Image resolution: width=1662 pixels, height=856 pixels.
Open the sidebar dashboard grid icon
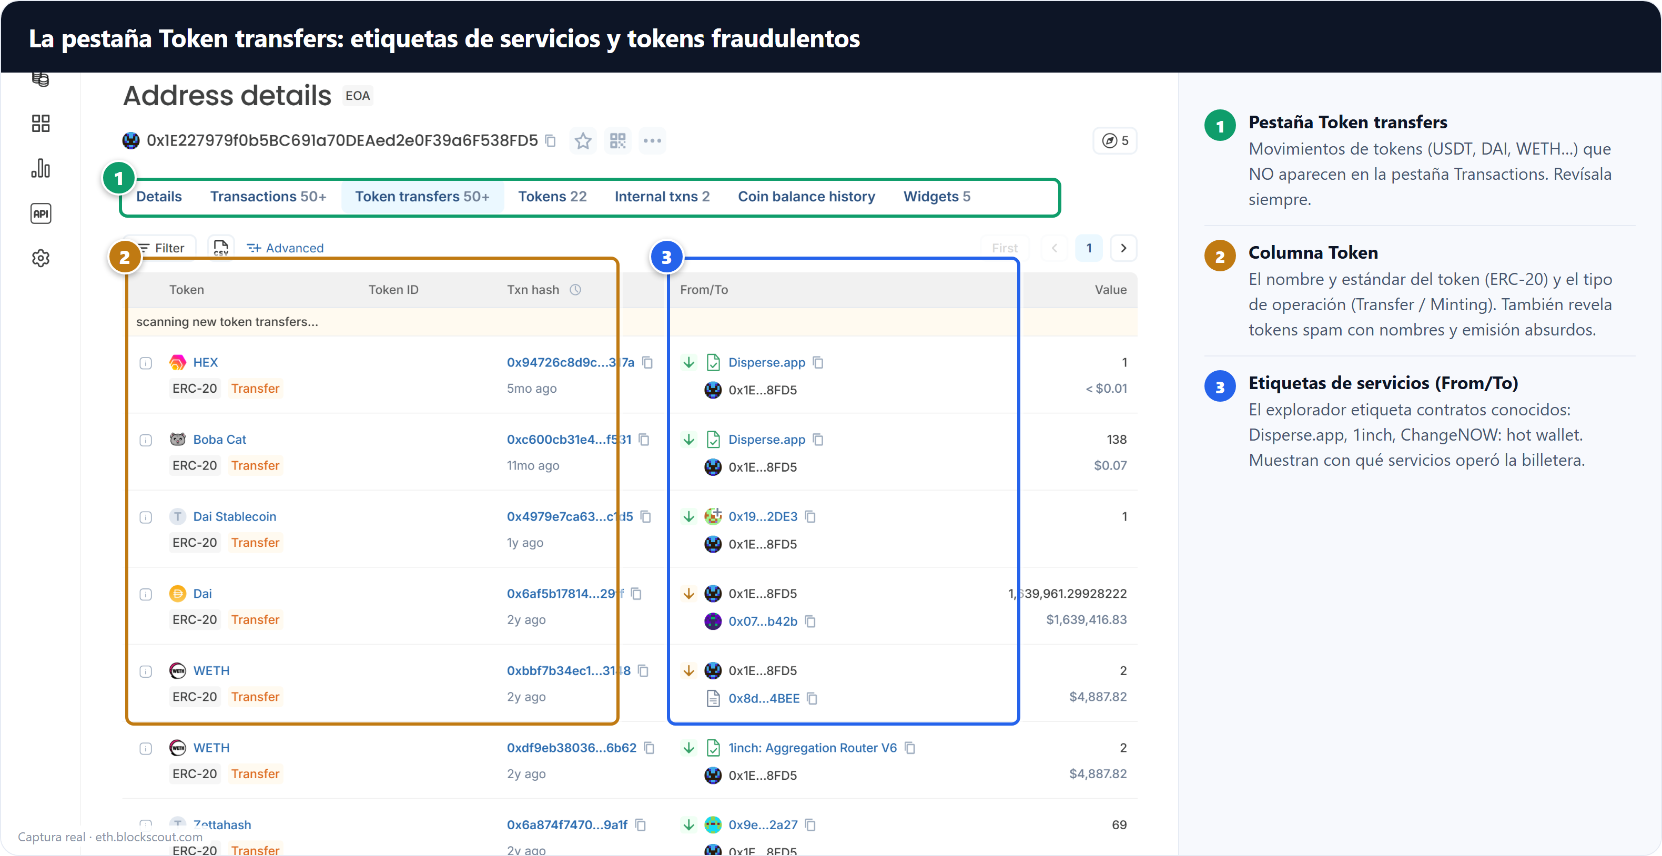pos(40,124)
